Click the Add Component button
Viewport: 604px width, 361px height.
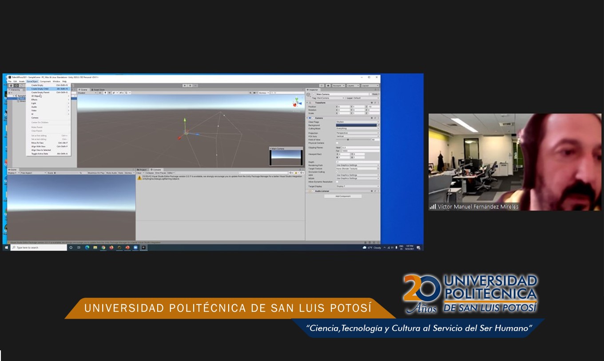click(x=342, y=196)
